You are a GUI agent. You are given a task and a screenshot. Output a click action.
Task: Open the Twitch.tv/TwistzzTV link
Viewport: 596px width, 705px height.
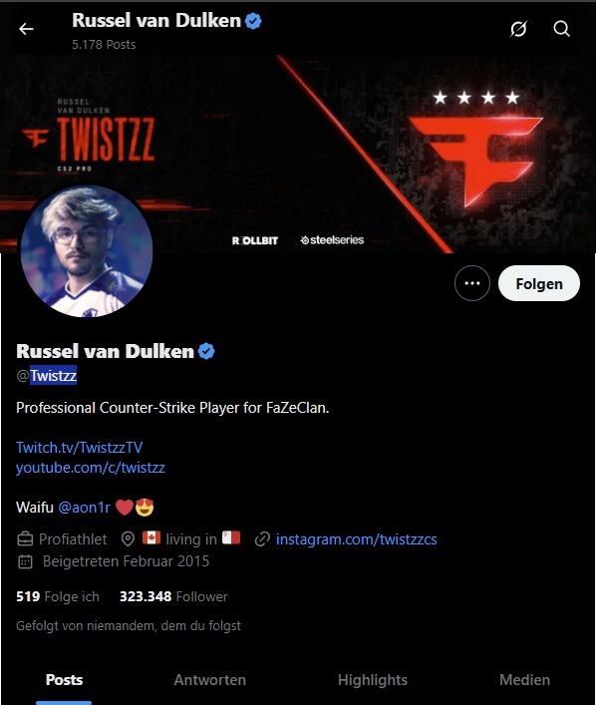pos(79,448)
